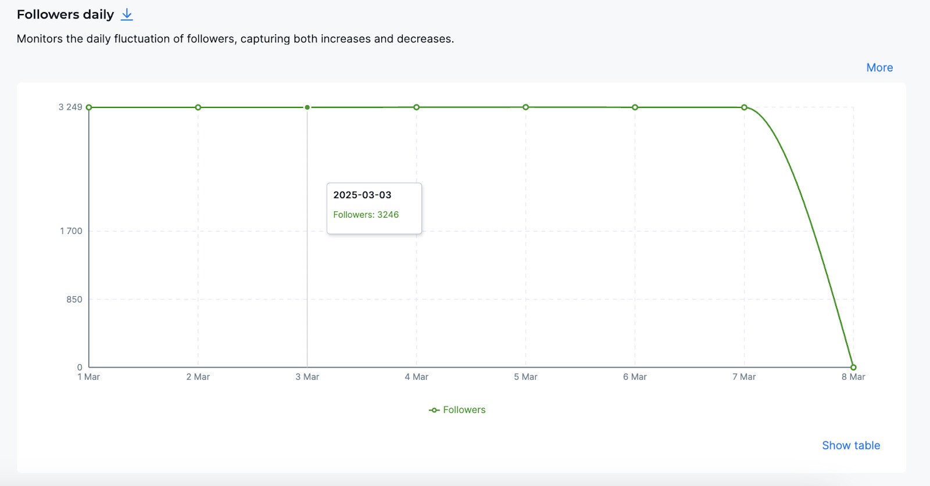Toggle the Followers legend series
930x486 pixels.
pos(457,410)
